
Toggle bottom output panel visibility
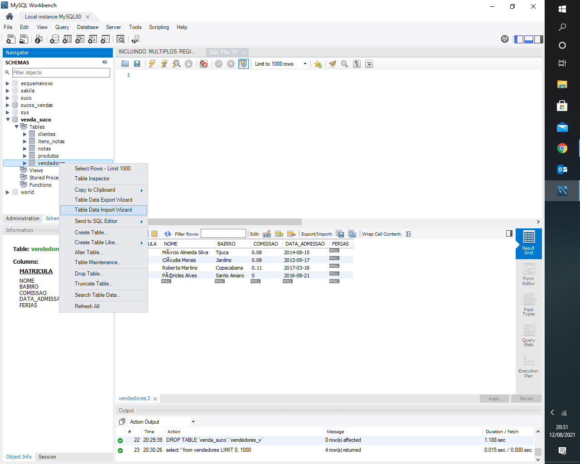[x=529, y=39]
